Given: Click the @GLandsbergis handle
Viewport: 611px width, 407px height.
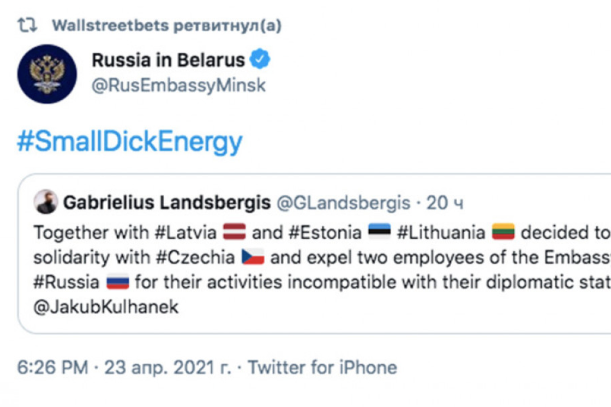Looking at the screenshot, I should tap(343, 203).
